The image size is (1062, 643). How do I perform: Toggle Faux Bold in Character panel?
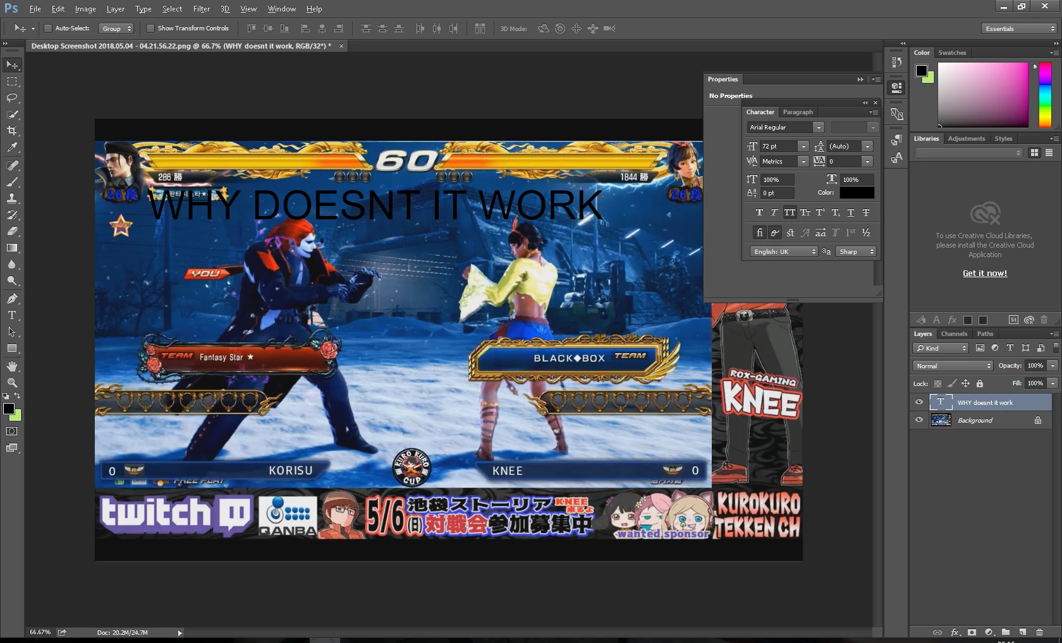tap(759, 213)
